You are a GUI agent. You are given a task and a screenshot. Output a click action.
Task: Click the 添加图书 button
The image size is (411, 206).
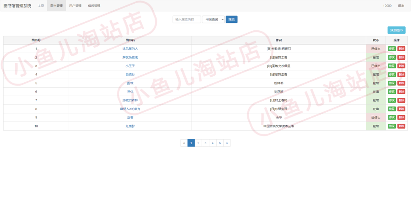click(396, 30)
